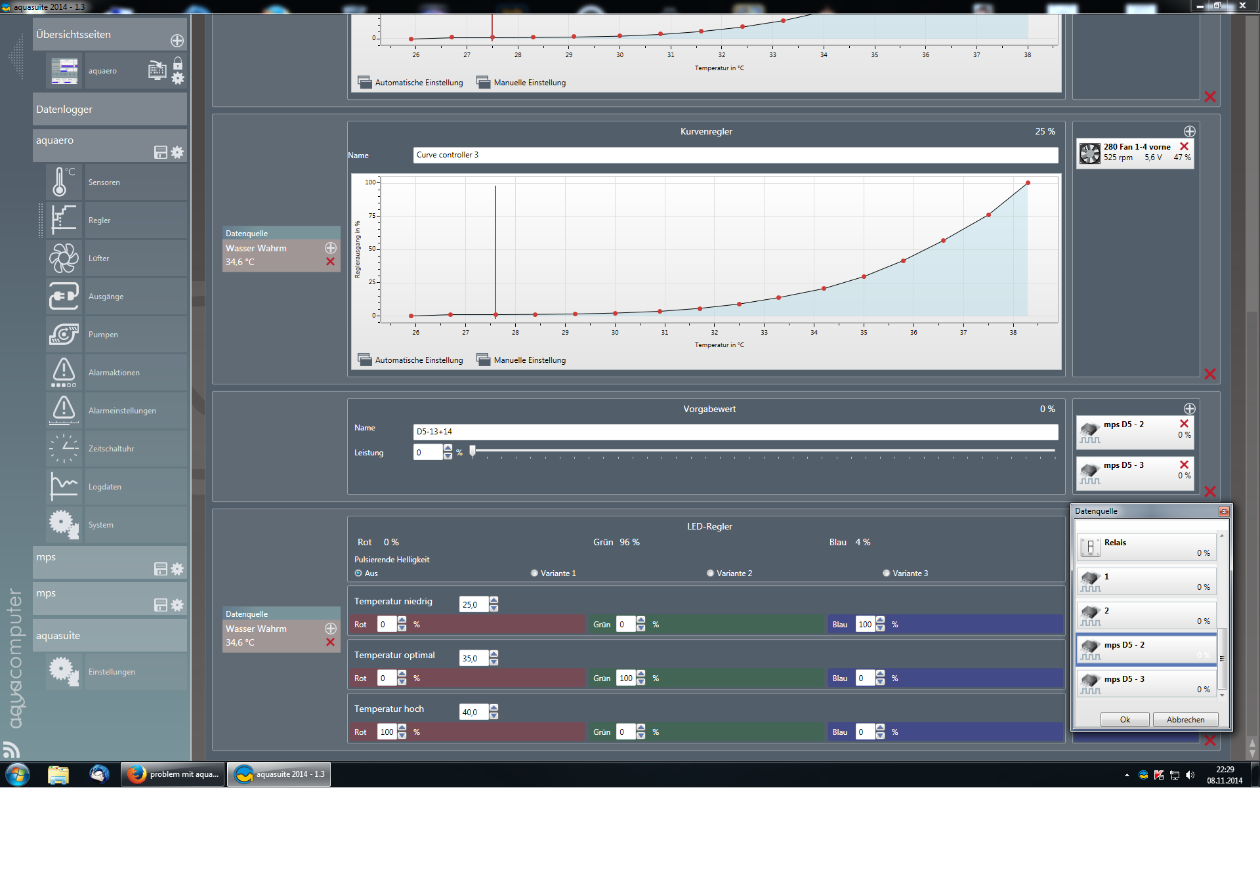Viewport: 1260px width, 895px height.
Task: Click the Ausgänge outputs icon
Action: pyautogui.click(x=64, y=296)
